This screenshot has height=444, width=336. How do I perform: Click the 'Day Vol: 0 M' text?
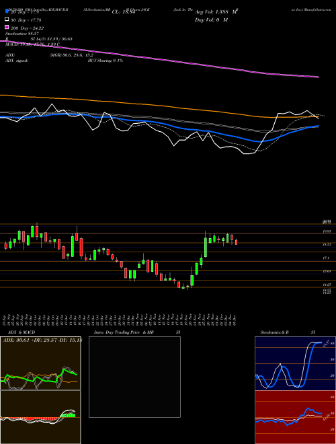(x=211, y=20)
